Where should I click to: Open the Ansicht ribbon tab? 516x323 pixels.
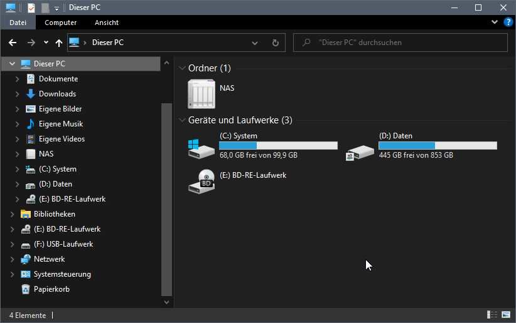(107, 23)
